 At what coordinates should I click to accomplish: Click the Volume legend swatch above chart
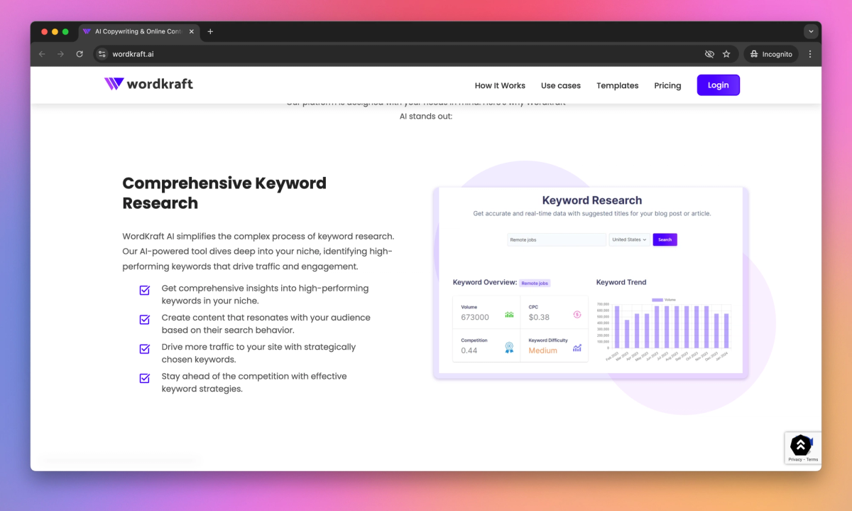[x=657, y=300]
